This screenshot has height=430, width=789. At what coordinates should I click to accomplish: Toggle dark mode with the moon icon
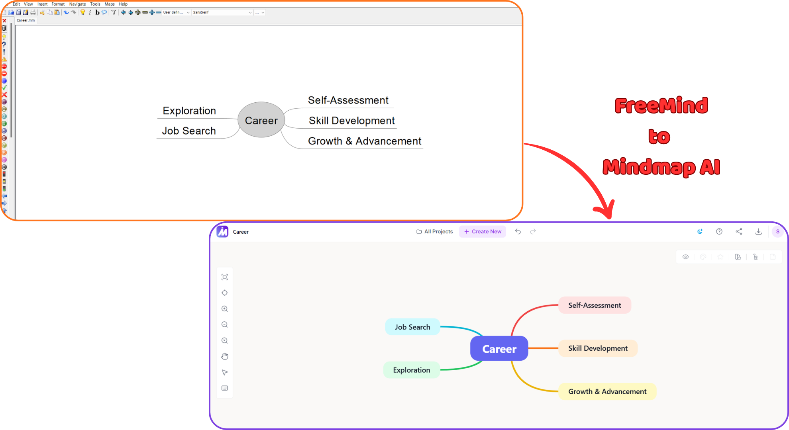coord(700,231)
